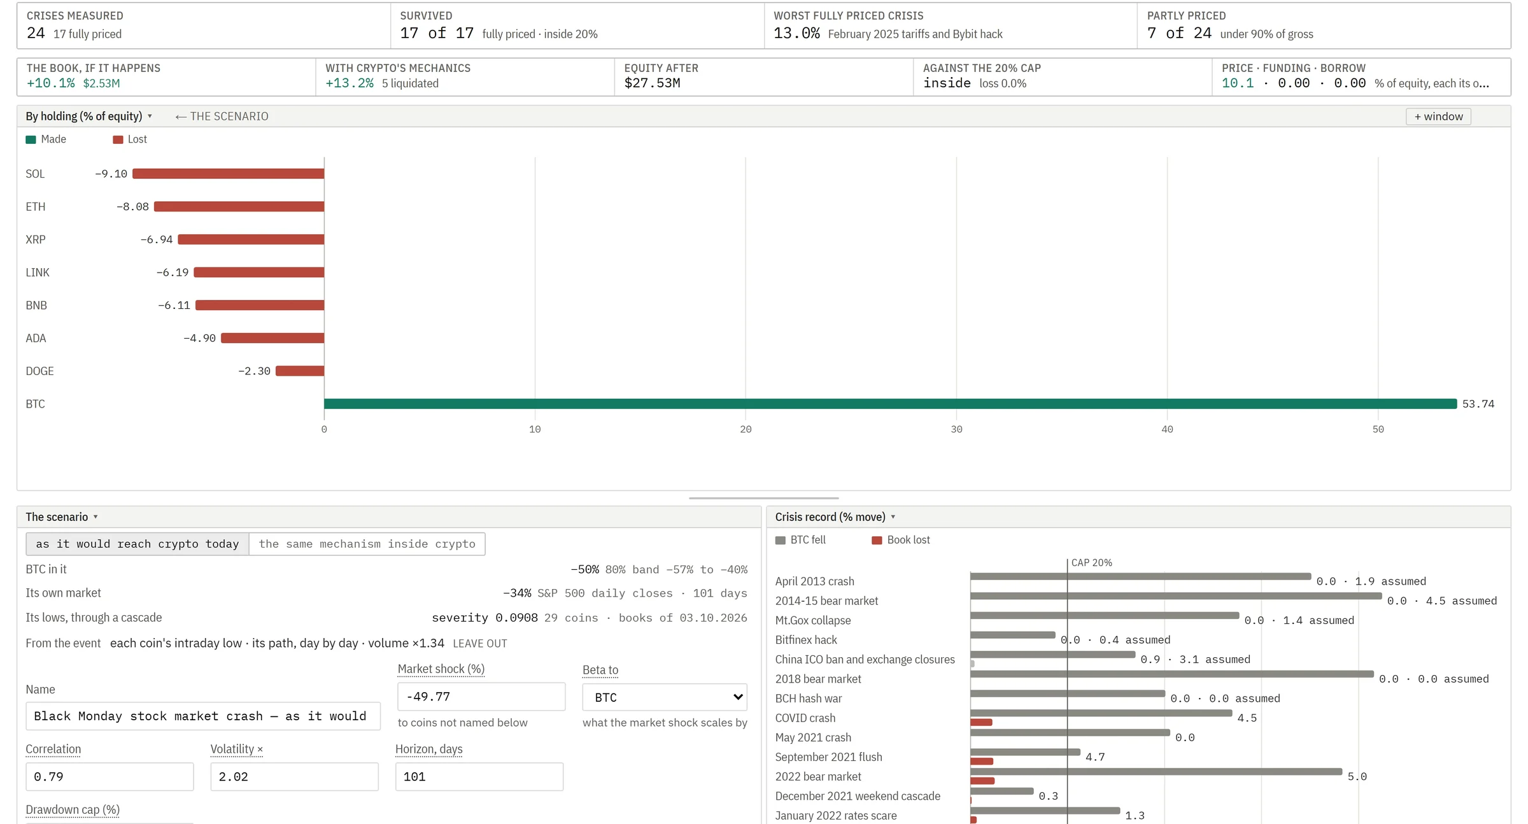
Task: Click the 'Beta to' underlined label
Action: pos(600,670)
